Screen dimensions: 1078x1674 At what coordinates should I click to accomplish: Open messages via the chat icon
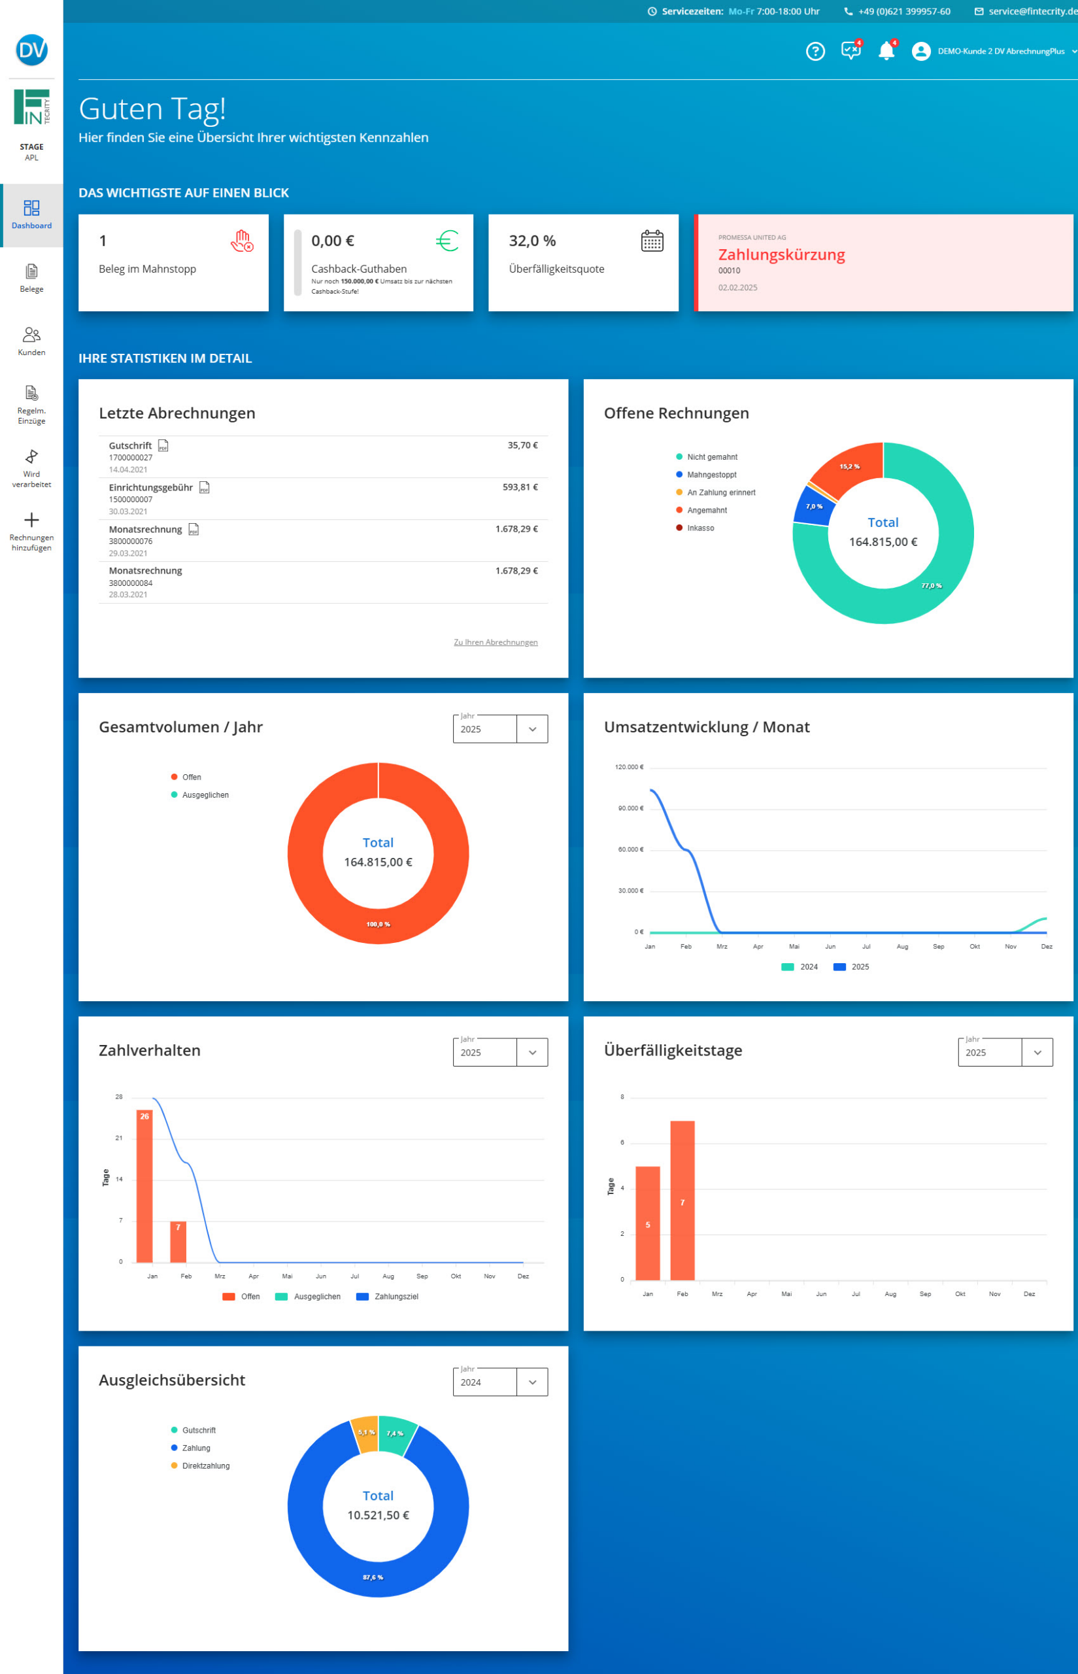[x=851, y=51]
